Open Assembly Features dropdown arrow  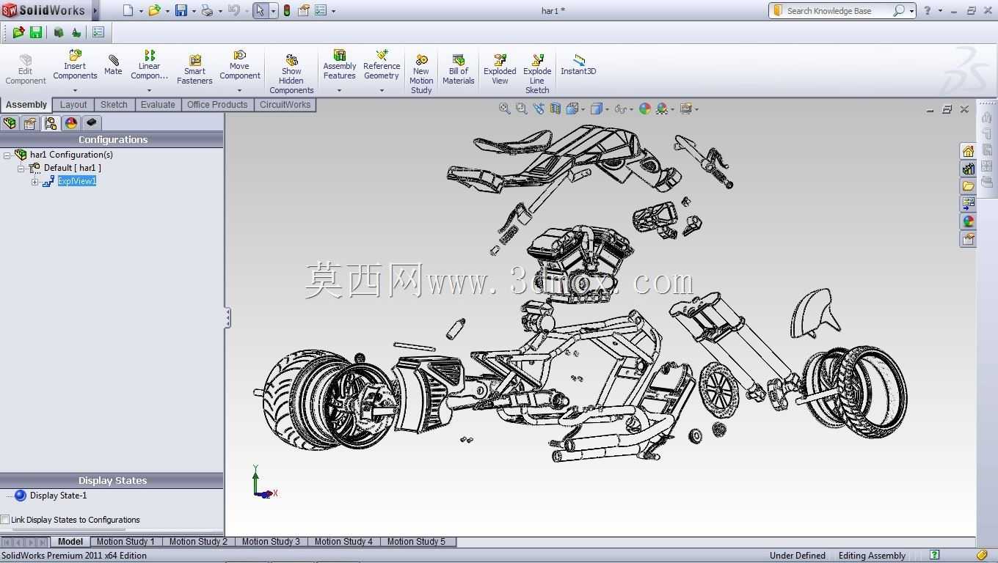tap(339, 91)
